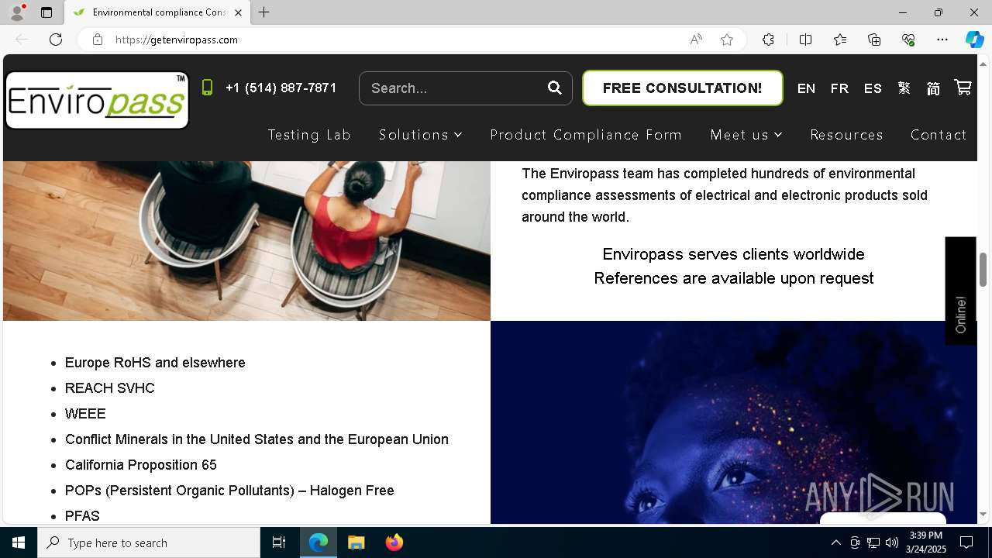Open Windows Start menu
This screenshot has height=558, width=992.
pos(19,542)
